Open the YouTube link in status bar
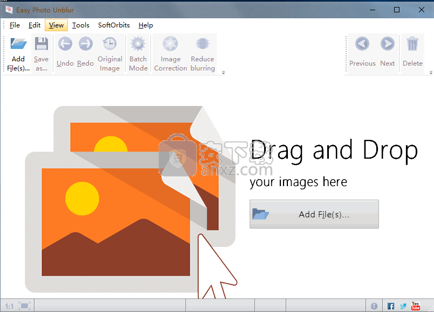 415,306
